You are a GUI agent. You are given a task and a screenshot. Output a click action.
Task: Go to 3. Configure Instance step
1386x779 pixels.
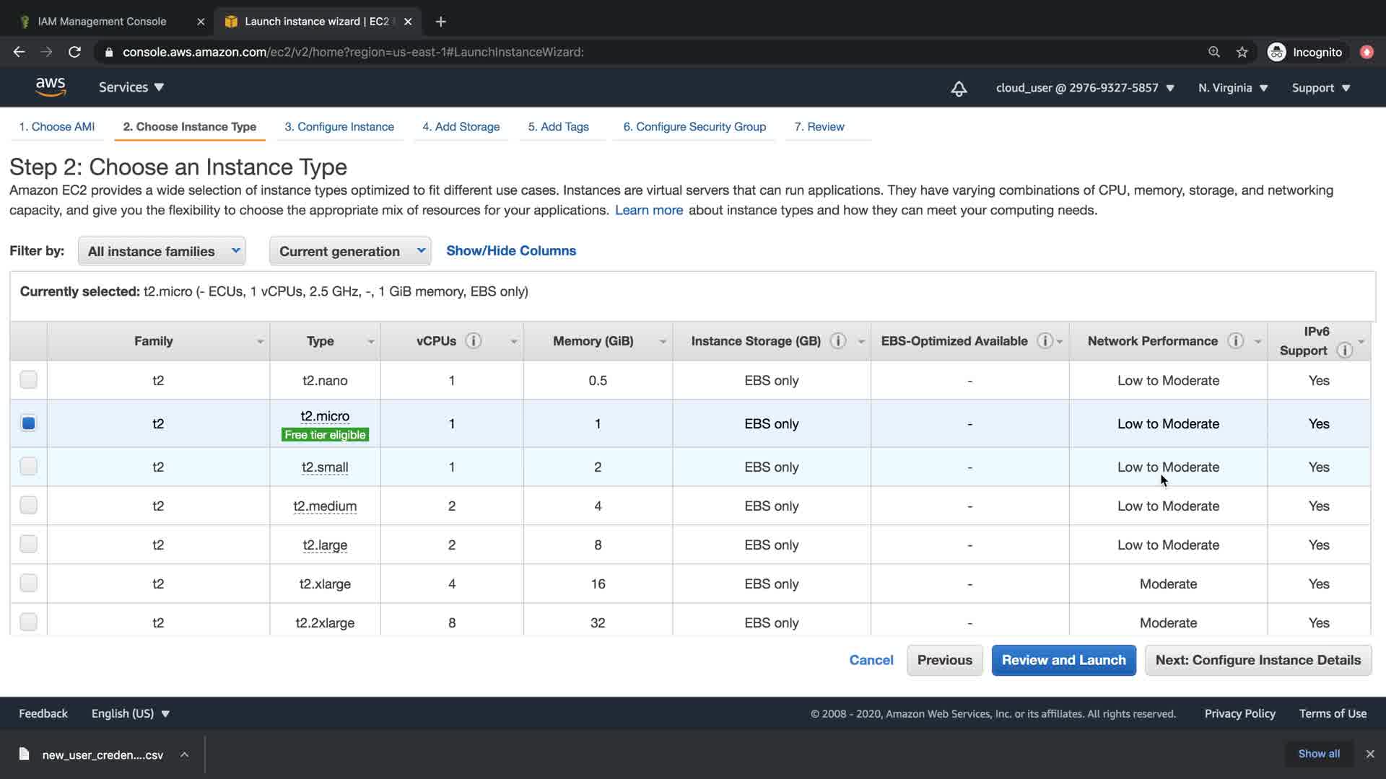click(x=339, y=127)
